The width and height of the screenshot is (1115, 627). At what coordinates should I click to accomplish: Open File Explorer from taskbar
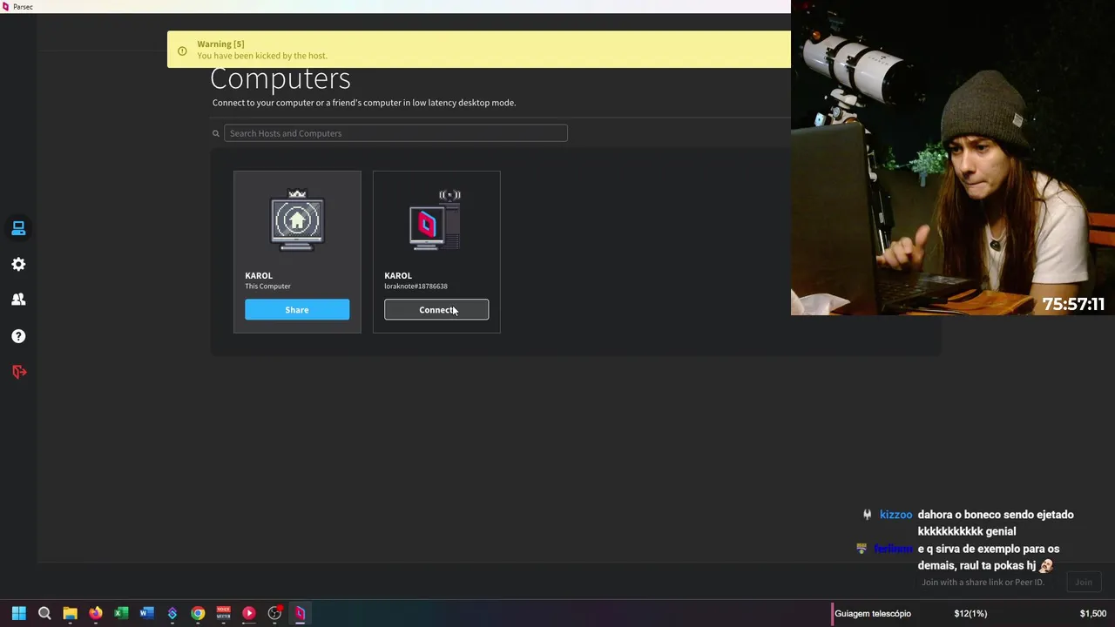tap(70, 613)
